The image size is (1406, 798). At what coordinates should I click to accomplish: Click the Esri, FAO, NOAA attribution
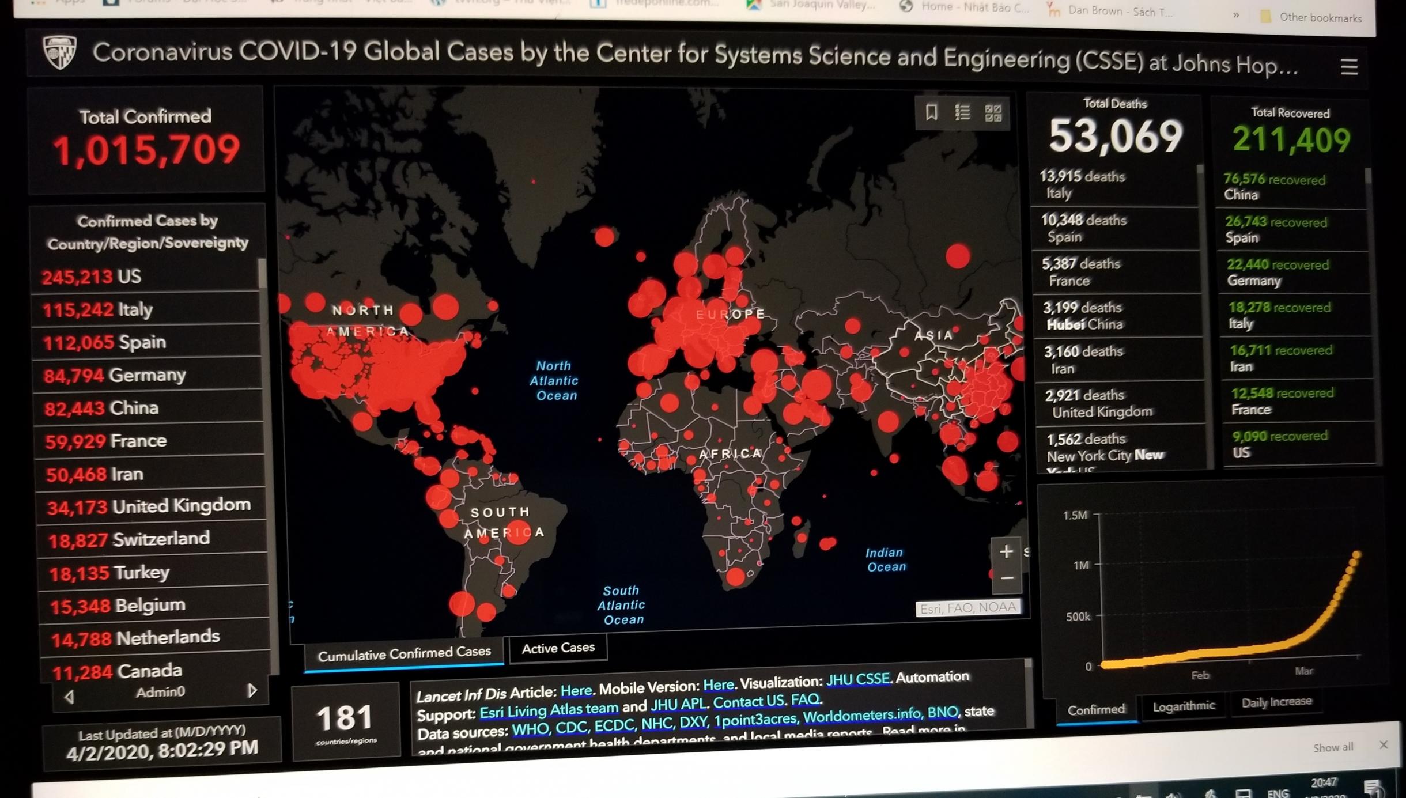point(968,608)
